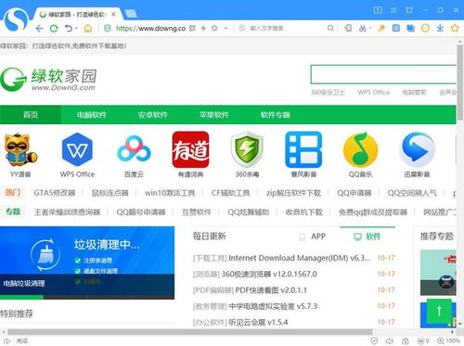
Task: Select the 首页 navigation tab
Action: pyautogui.click(x=31, y=115)
